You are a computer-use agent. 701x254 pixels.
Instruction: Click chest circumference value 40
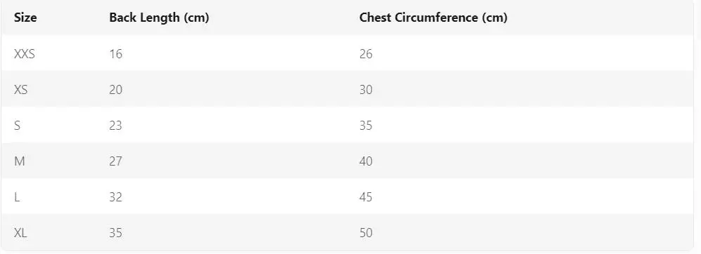tap(366, 161)
